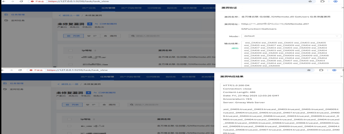Tick second row checkbox in 漏洞验证 window
The width and height of the screenshot is (344, 134).
point(71,65)
